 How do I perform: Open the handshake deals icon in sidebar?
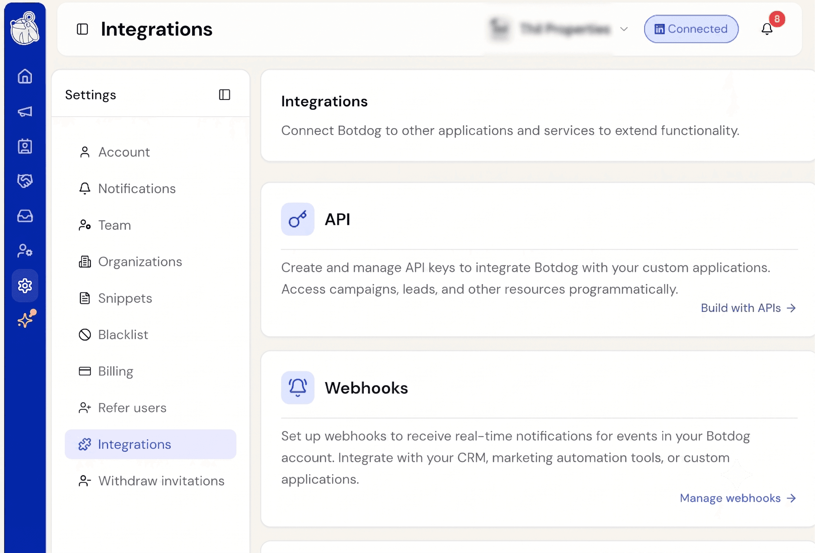click(x=25, y=181)
